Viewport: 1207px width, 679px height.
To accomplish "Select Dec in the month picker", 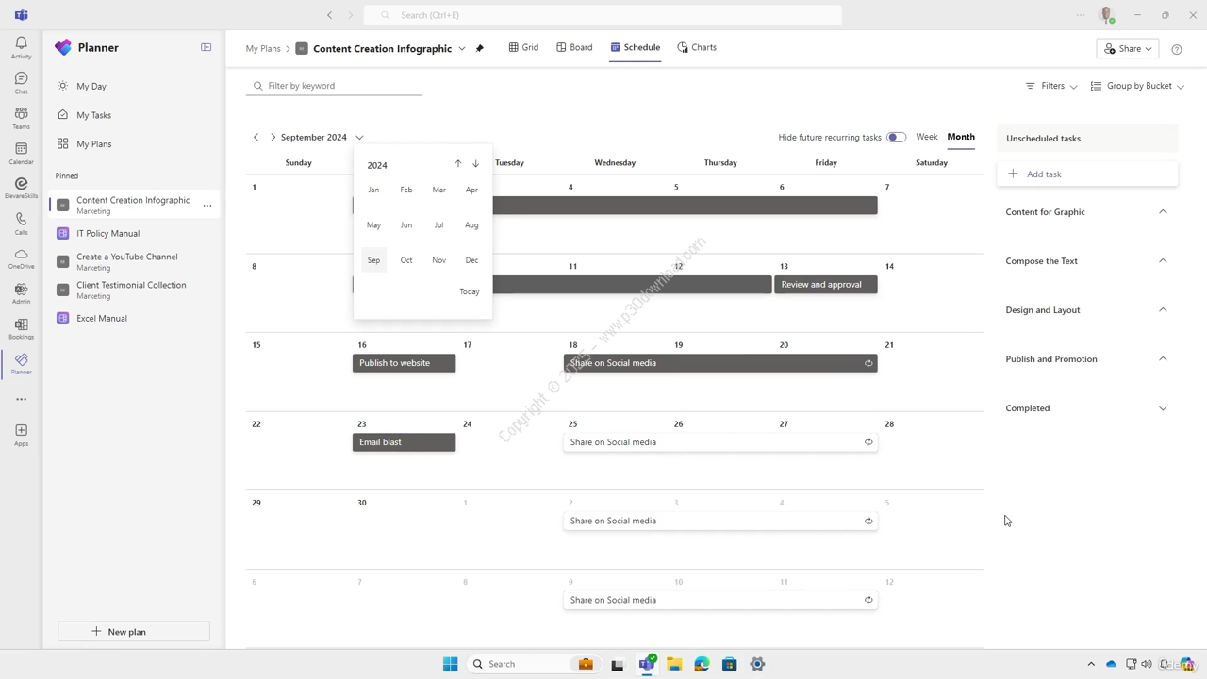I will tap(471, 260).
